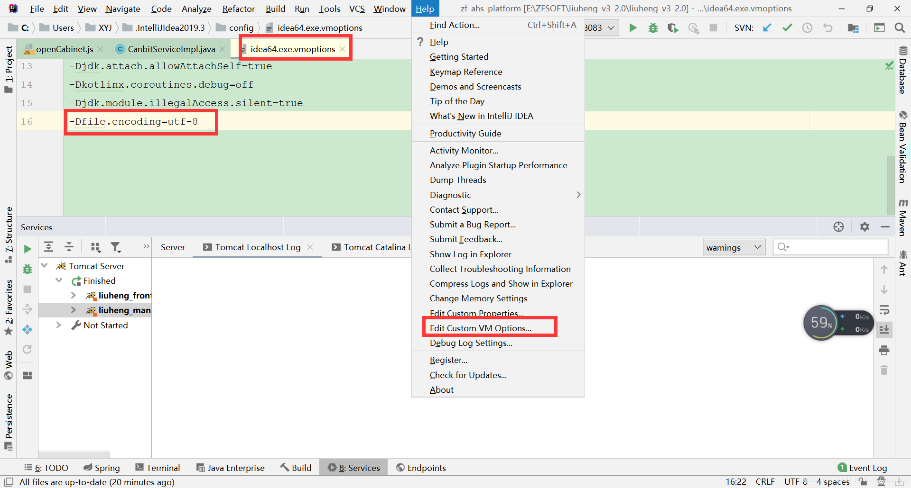Open the Services filter funnel icon
The width and height of the screenshot is (911, 488).
[x=116, y=247]
